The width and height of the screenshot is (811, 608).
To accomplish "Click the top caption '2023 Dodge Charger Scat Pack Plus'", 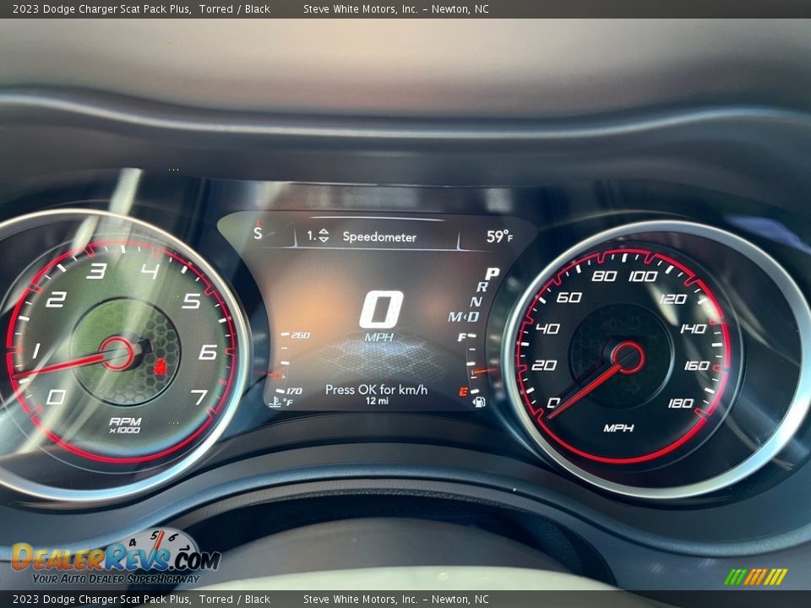I will tap(101, 8).
